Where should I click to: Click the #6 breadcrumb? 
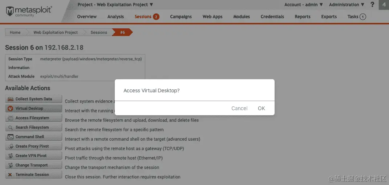pyautogui.click(x=122, y=32)
